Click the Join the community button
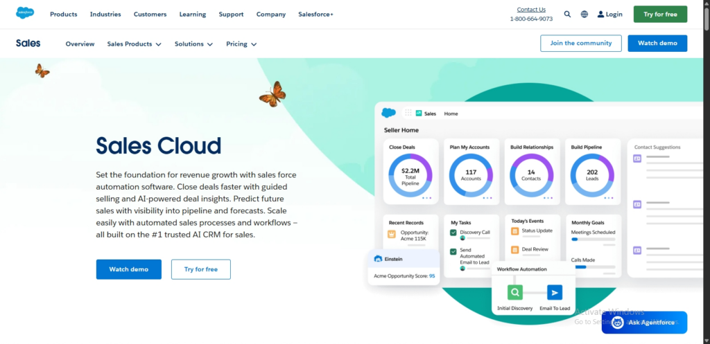The image size is (710, 344). point(580,43)
